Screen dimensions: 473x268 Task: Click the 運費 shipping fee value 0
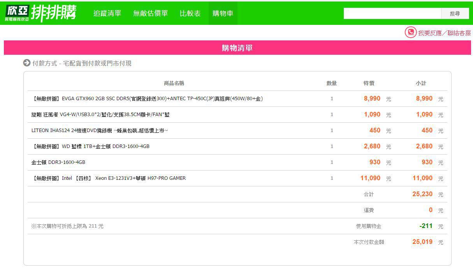click(431, 210)
